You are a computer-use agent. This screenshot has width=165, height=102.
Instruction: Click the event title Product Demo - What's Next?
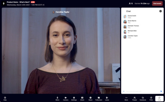[18, 2]
